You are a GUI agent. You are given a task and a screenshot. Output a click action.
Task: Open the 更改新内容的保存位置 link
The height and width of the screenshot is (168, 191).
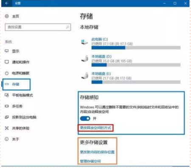tap(97, 152)
